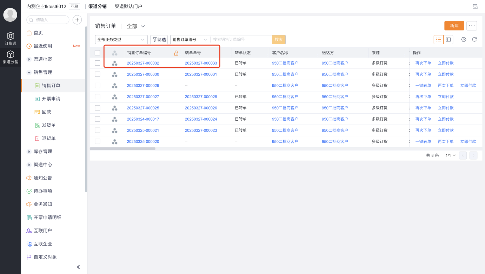Open the three-dots more menu beside 新建

click(472, 26)
